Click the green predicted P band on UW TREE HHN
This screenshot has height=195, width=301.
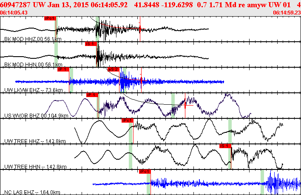coord(131,157)
